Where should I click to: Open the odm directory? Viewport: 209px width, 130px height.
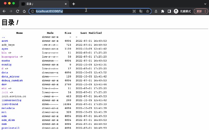click(4, 116)
